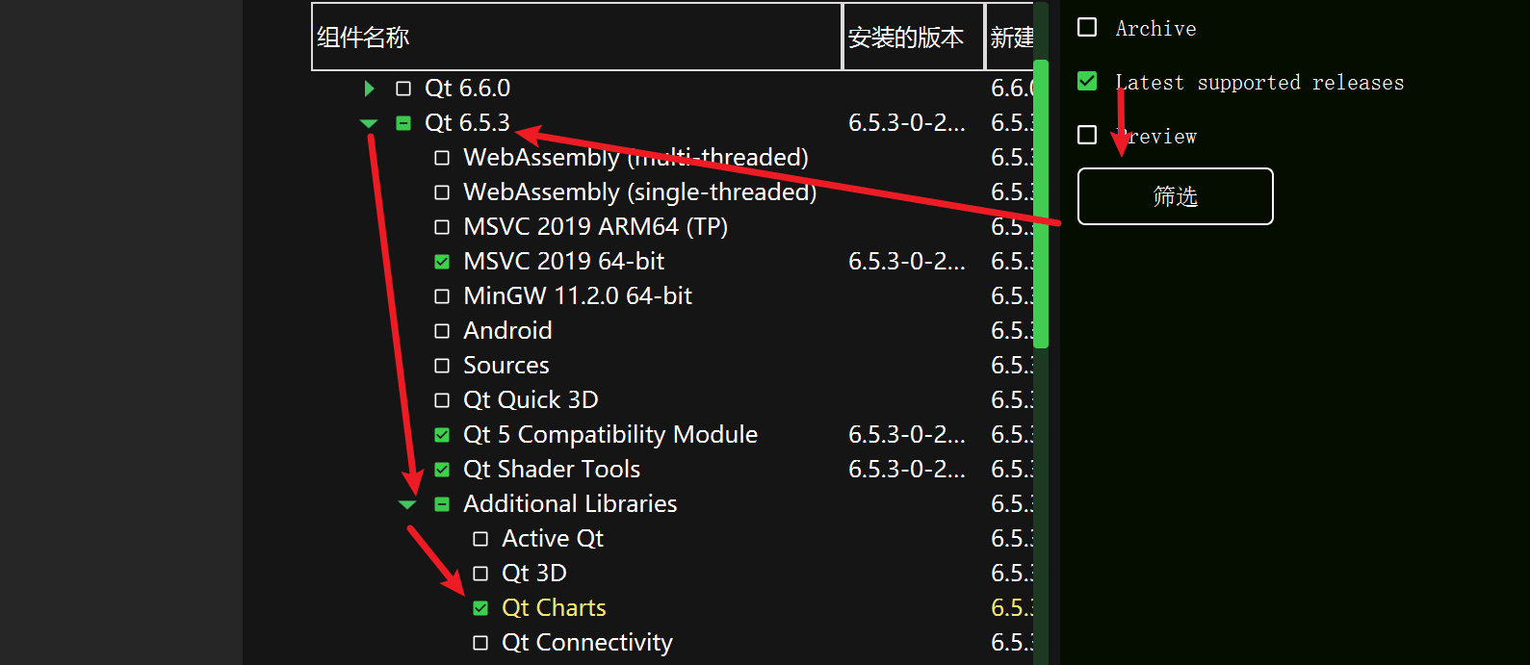Click the green vertical scrollbar thumb
This screenshot has height=665, width=1530.
pos(1041,203)
